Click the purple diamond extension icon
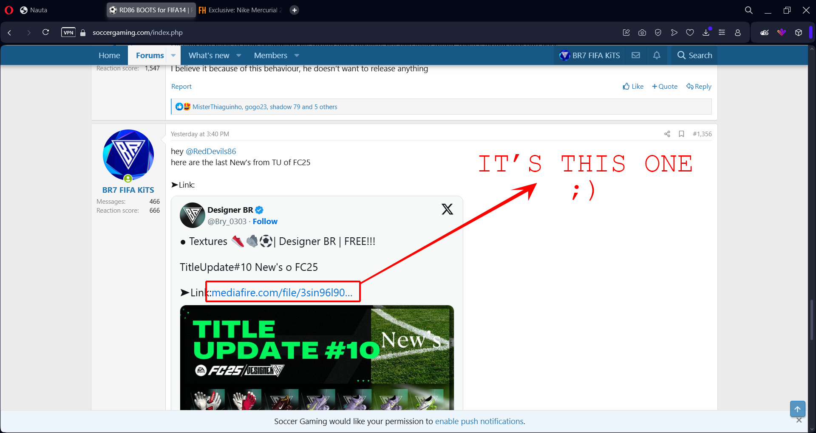The height and width of the screenshot is (433, 816). tap(782, 32)
